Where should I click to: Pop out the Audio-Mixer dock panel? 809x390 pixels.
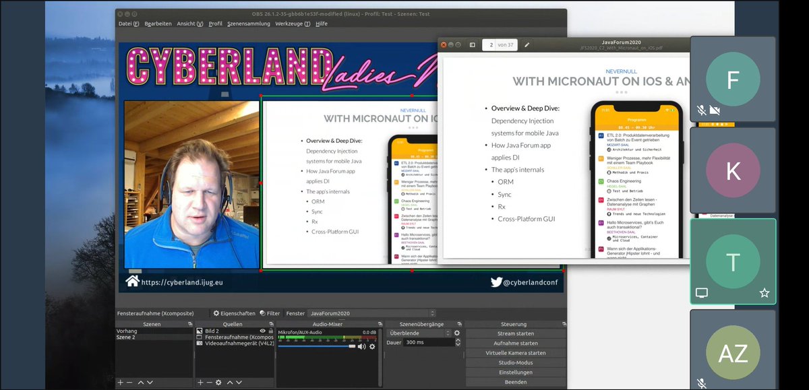pos(379,324)
